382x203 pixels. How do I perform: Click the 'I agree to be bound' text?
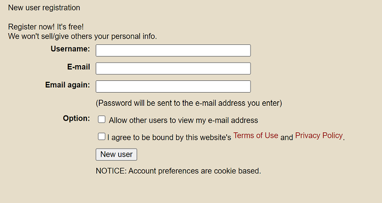coord(169,137)
